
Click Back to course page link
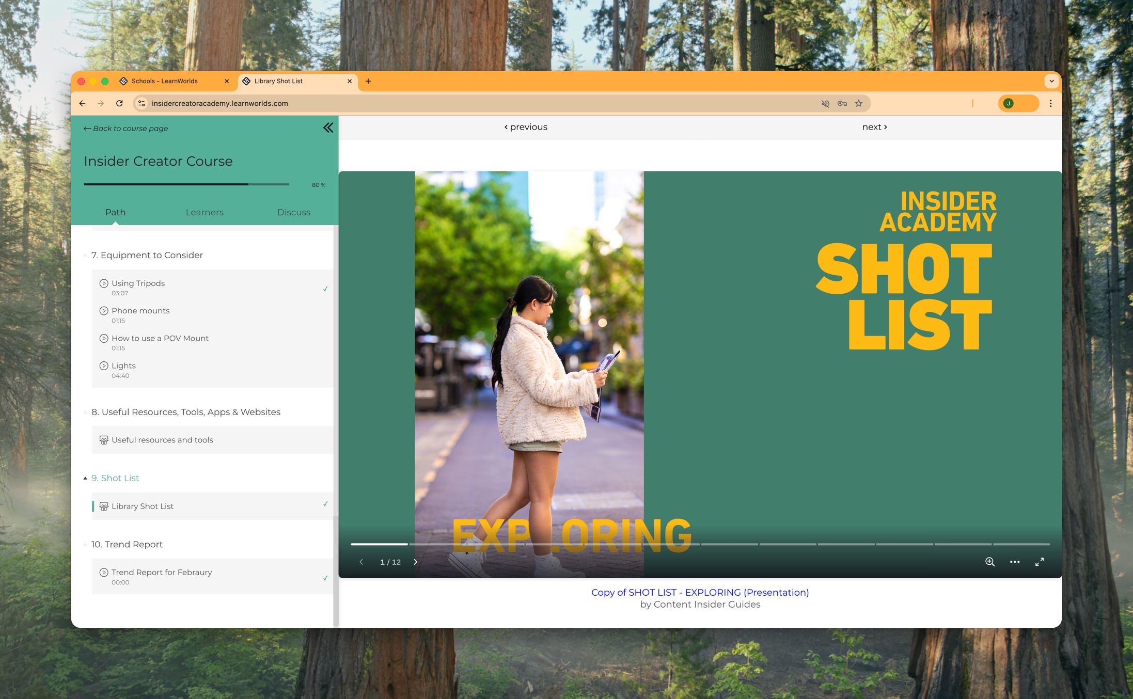coord(125,128)
